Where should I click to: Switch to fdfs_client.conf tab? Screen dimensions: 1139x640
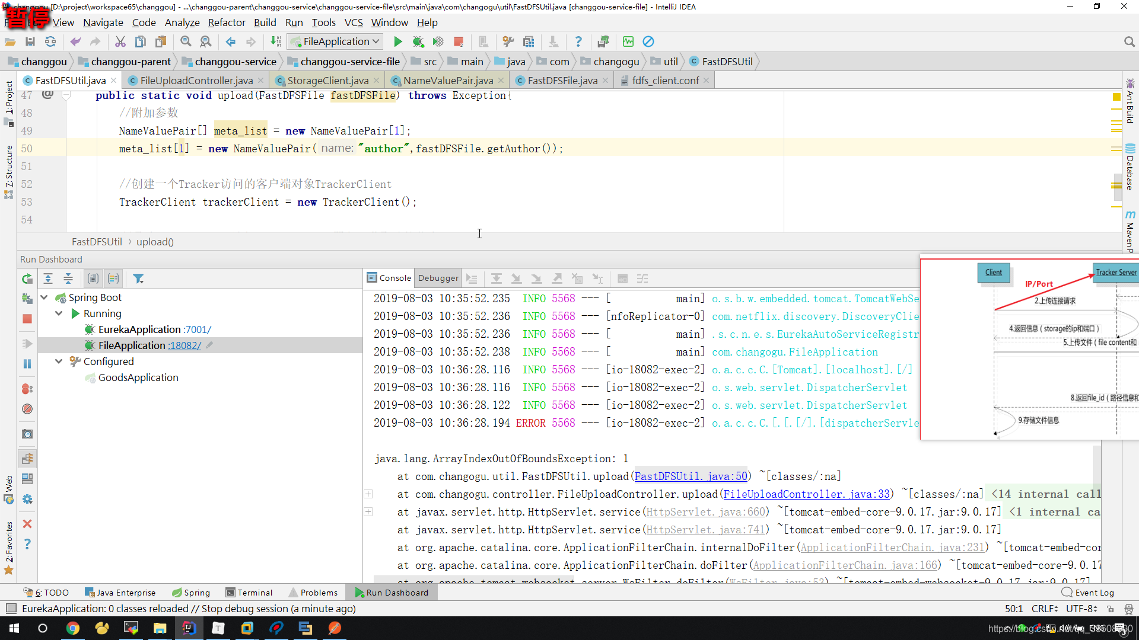pos(665,81)
